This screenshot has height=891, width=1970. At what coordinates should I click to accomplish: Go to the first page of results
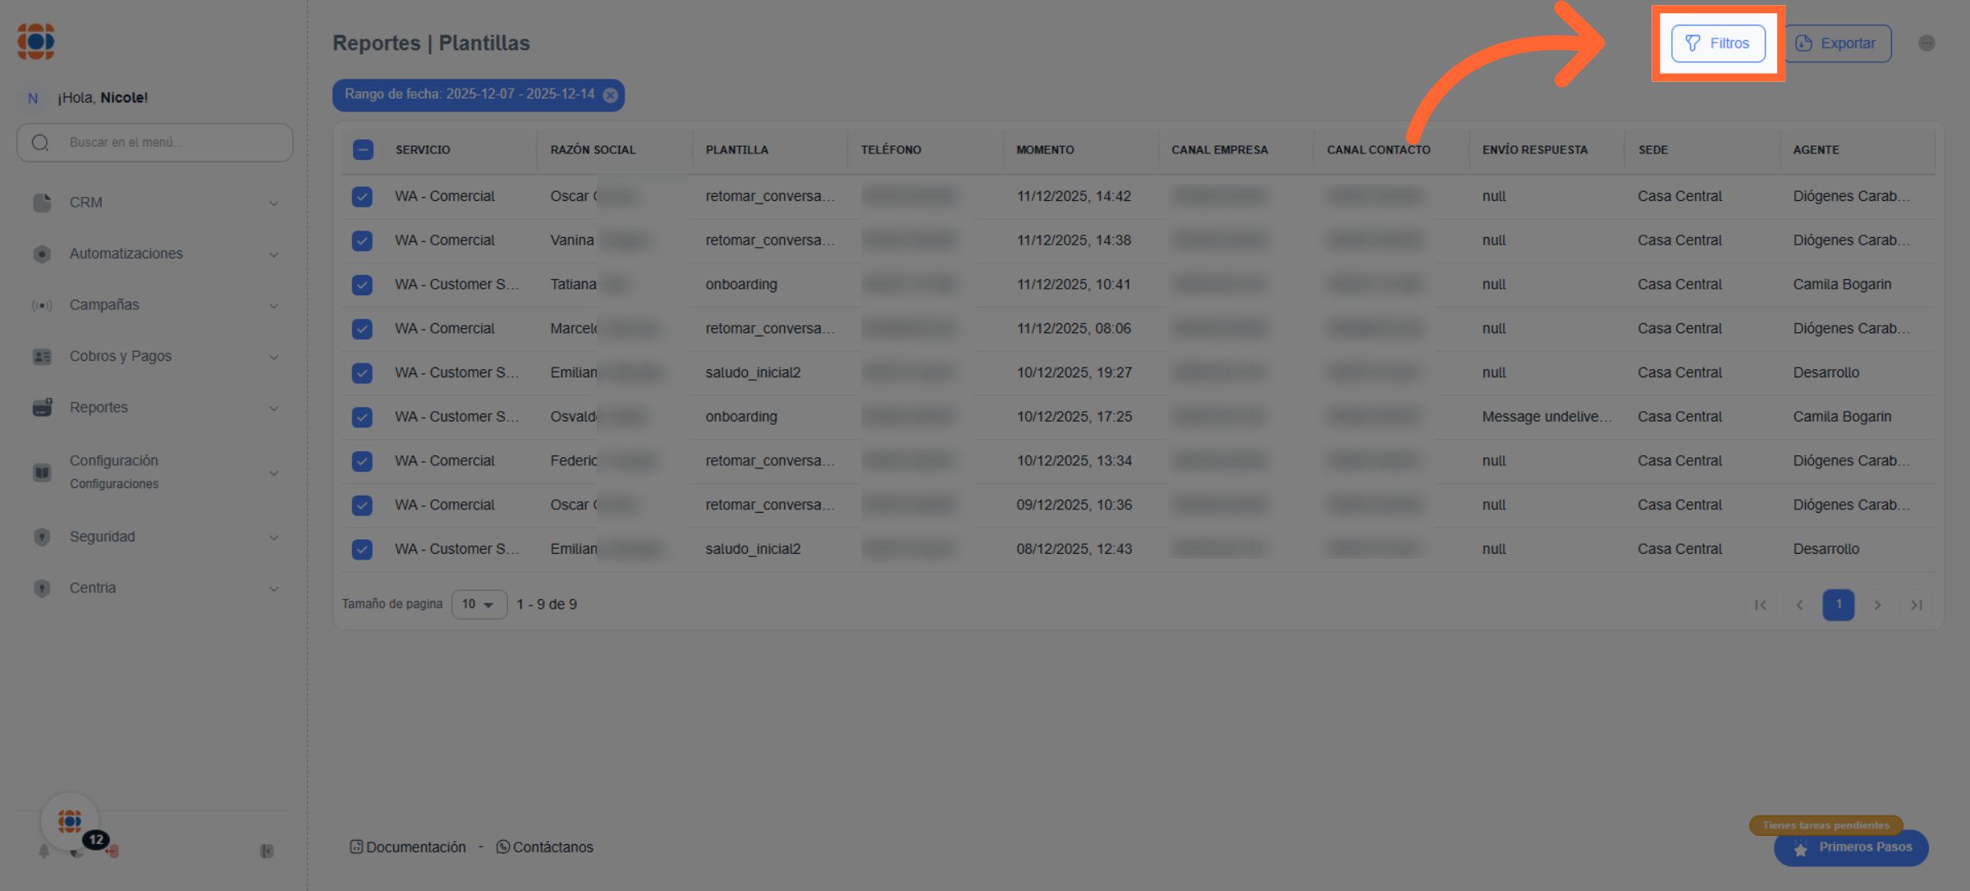coord(1760,605)
